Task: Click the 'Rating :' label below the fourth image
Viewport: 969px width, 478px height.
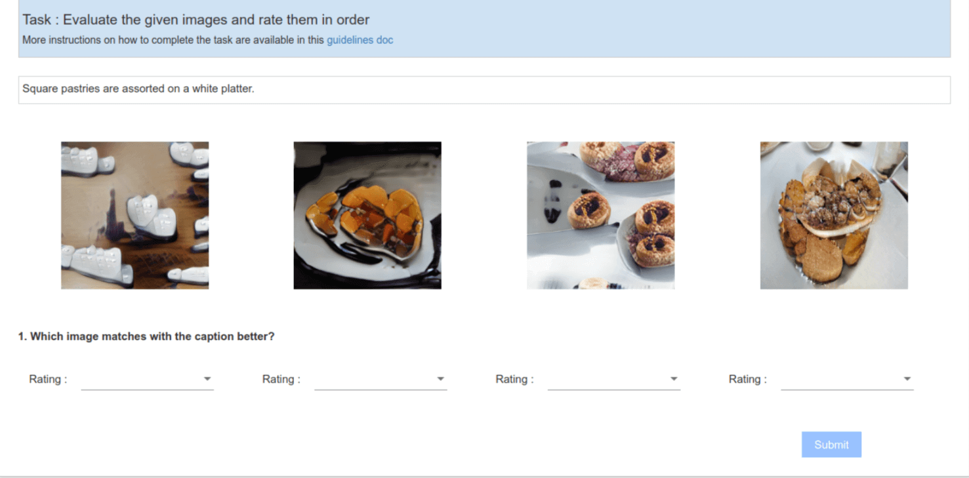Action: pyautogui.click(x=748, y=379)
